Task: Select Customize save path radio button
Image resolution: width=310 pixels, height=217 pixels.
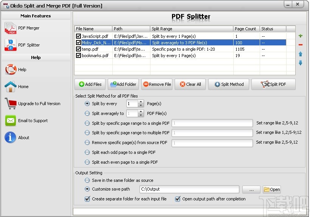Action: [x=87, y=189]
